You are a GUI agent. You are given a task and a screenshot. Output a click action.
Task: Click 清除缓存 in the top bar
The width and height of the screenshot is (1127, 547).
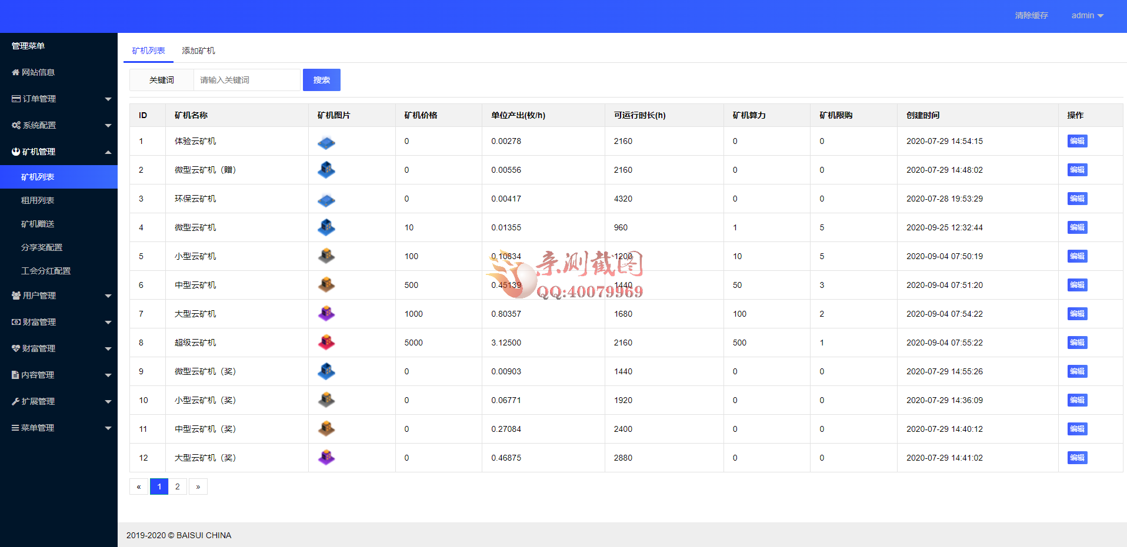pyautogui.click(x=1031, y=15)
